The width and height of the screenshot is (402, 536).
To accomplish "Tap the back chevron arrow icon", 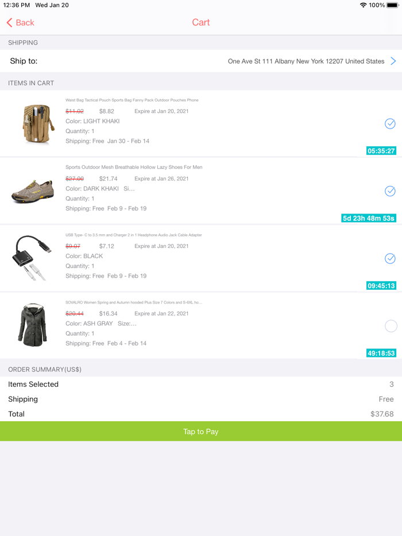I will 8,23.
